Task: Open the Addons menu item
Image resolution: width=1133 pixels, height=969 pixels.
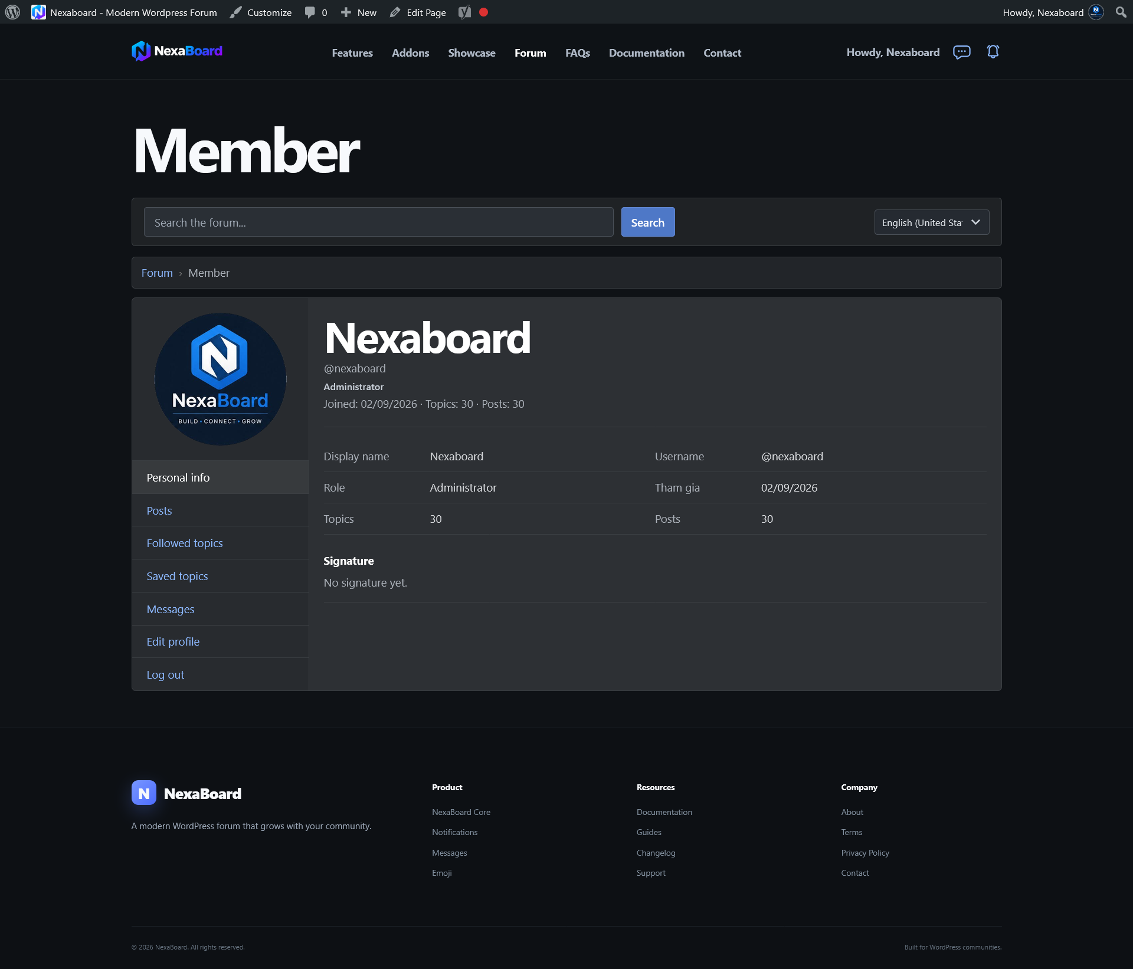Action: coord(410,53)
